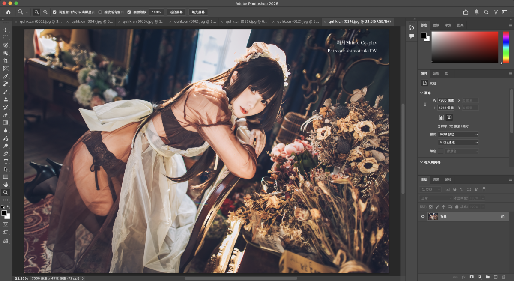Click the 适合屏幕 button
Viewport: 514px width, 281px height.
(x=176, y=12)
